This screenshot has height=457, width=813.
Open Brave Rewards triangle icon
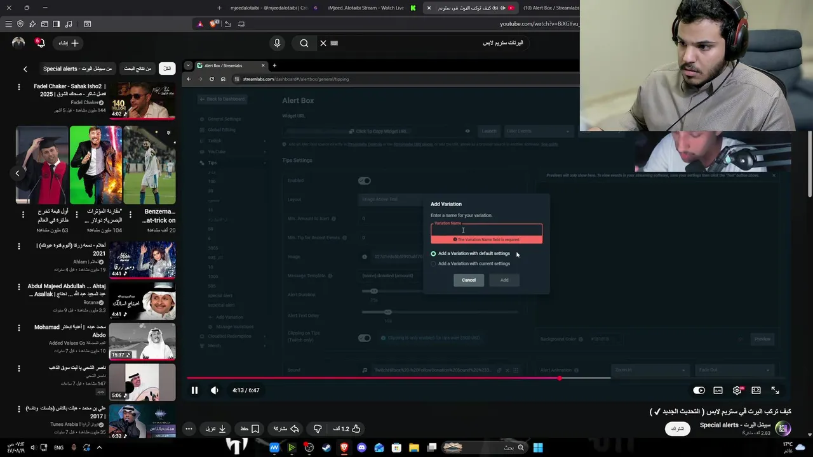coord(200,24)
